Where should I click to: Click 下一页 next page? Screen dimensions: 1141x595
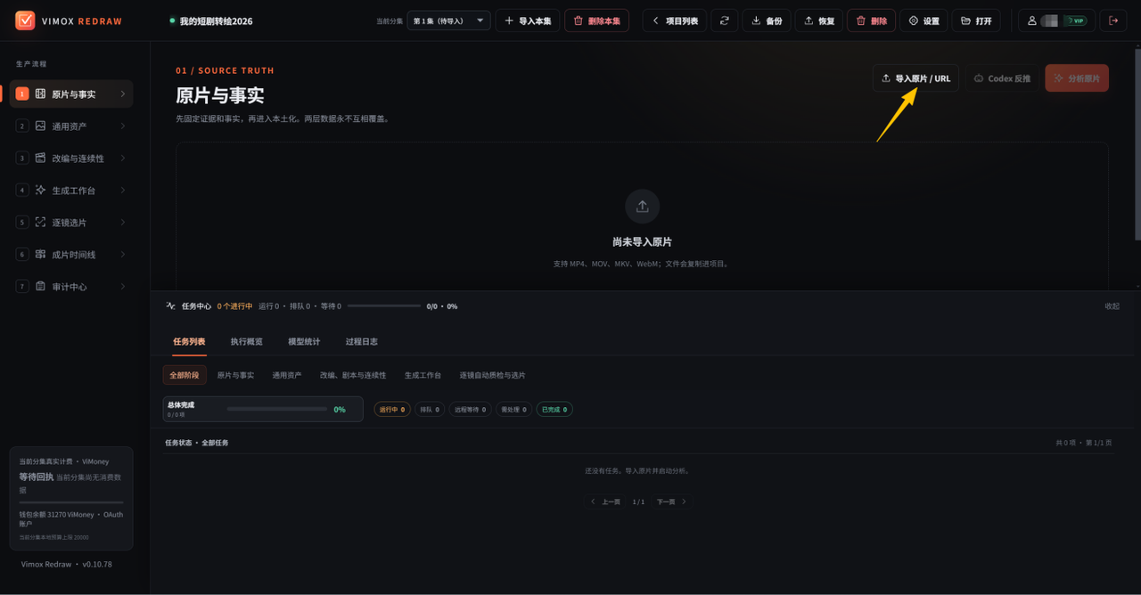(671, 501)
